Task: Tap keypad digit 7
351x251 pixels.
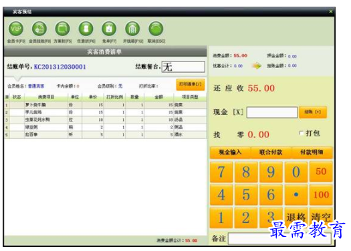Action: click(221, 172)
